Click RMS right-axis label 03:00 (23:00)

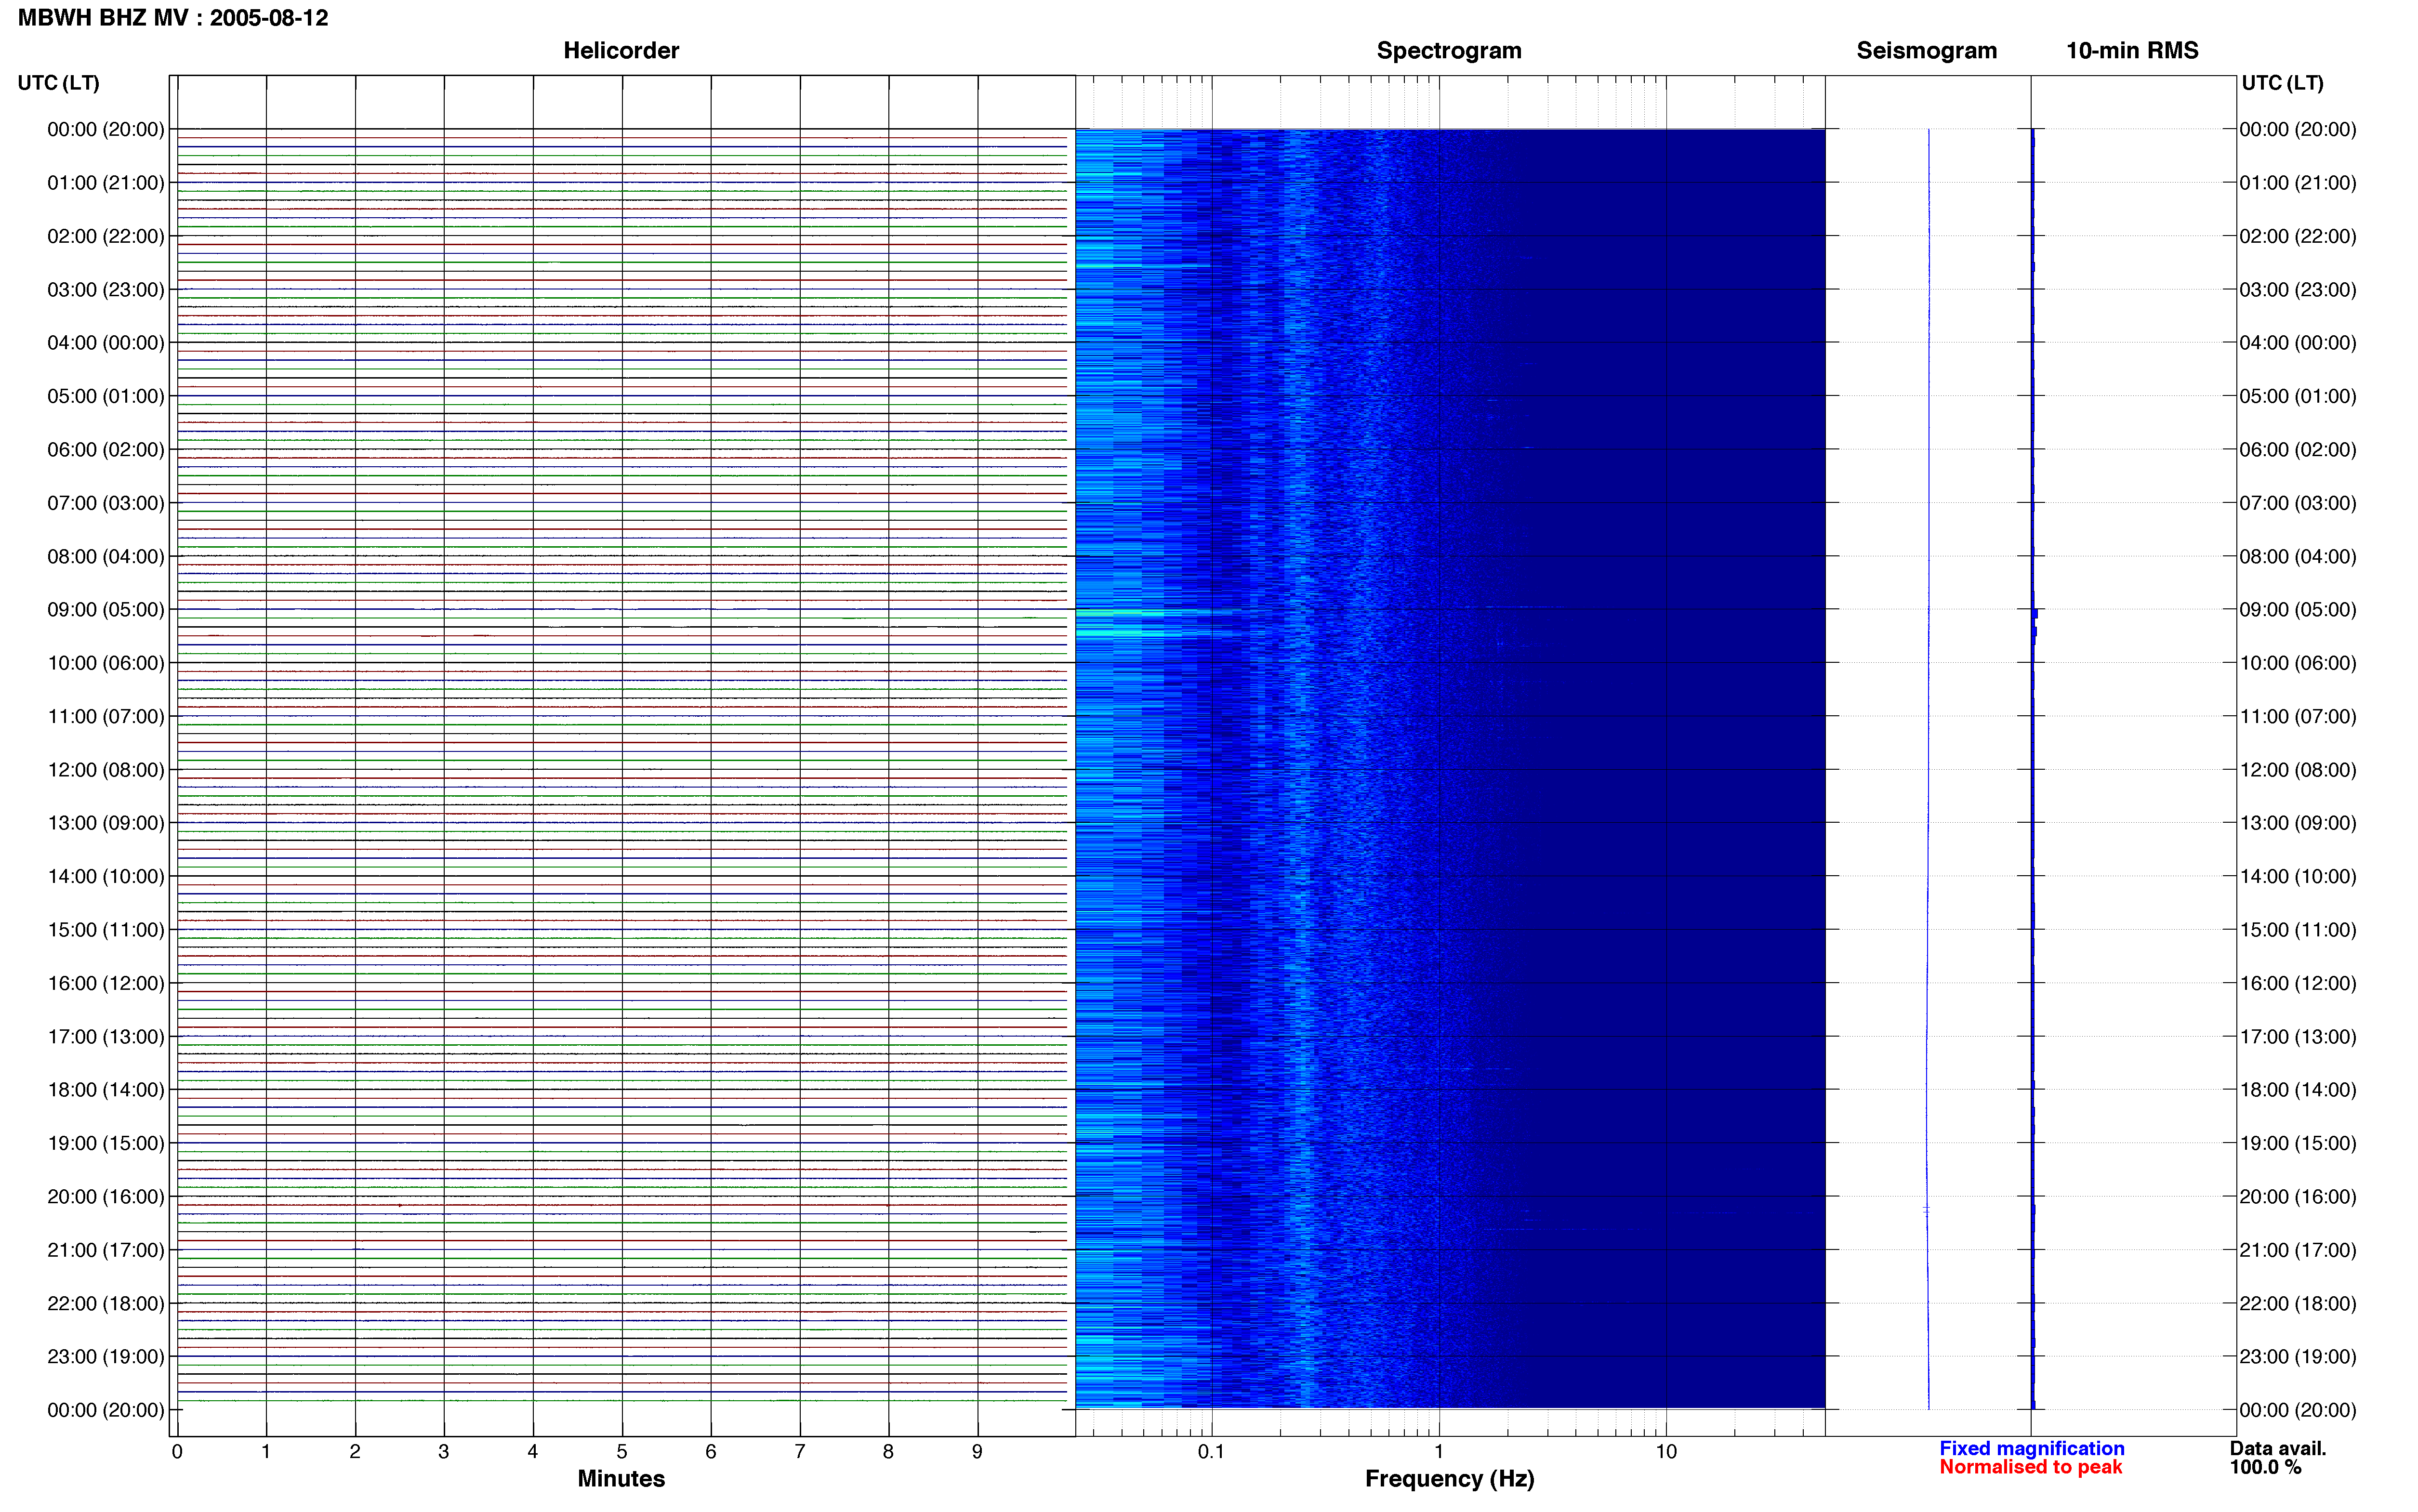coord(2298,290)
